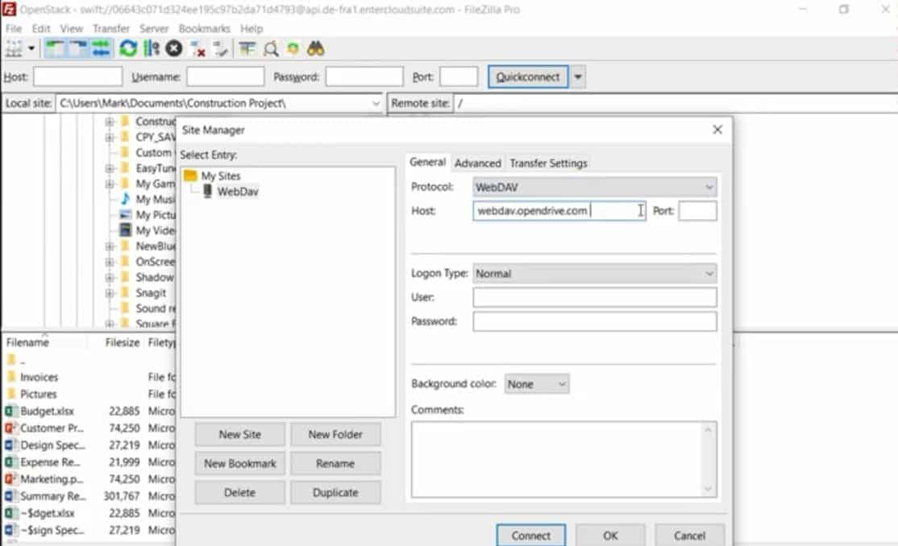Select the Summary Re.. file icon
This screenshot has height=546, width=898.
(x=10, y=495)
